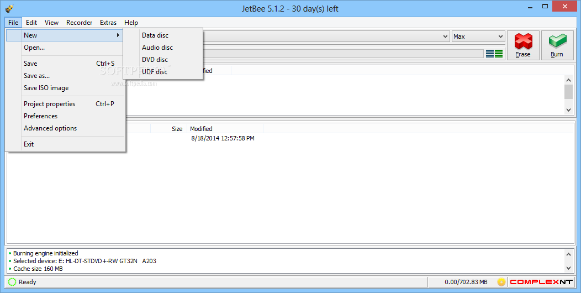Open the Recorder menu
Image resolution: width=581 pixels, height=293 pixels.
click(x=80, y=23)
